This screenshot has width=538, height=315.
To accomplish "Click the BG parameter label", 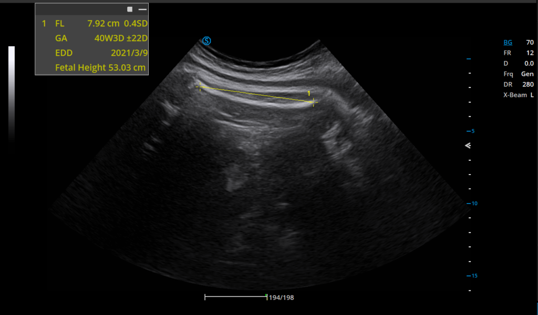I will click(508, 42).
